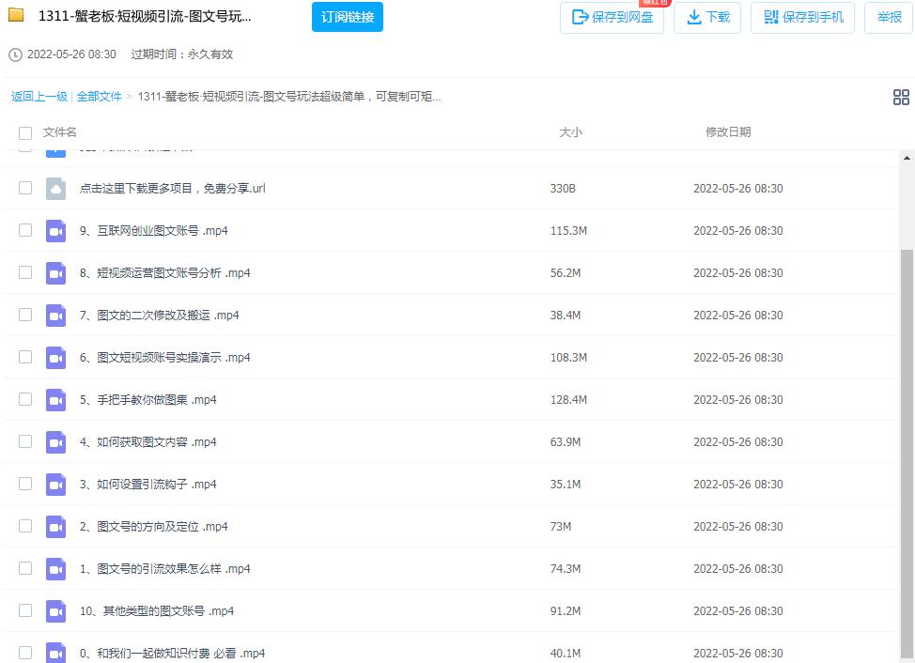The image size is (915, 663).
Task: Click the video icon for 0、和我们一起做知识付费 必看.mp4
Action: (x=55, y=653)
